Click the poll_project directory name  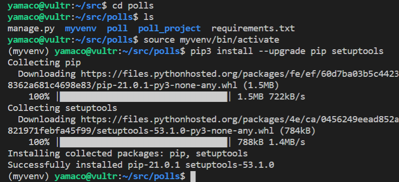point(169,28)
